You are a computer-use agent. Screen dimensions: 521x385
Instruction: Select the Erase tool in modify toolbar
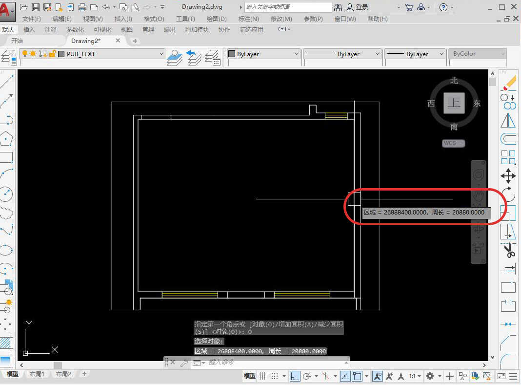(x=508, y=83)
